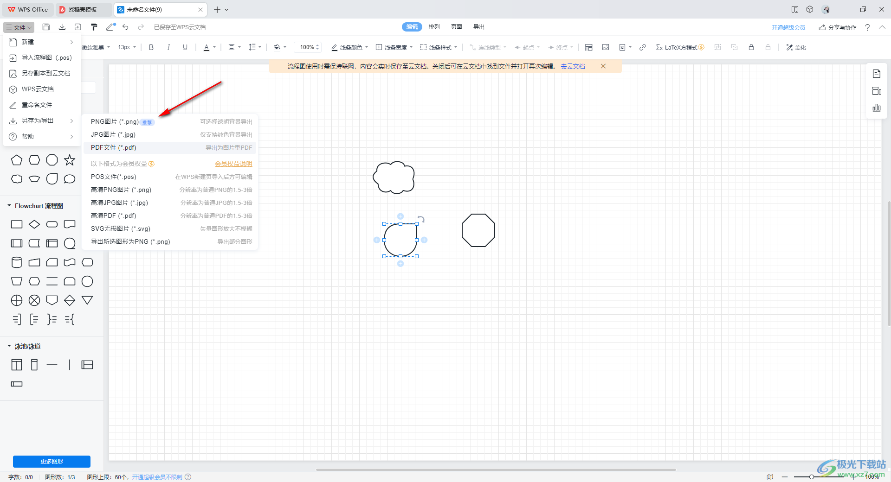
Task: Open the page properties panel icon
Action: [877, 74]
